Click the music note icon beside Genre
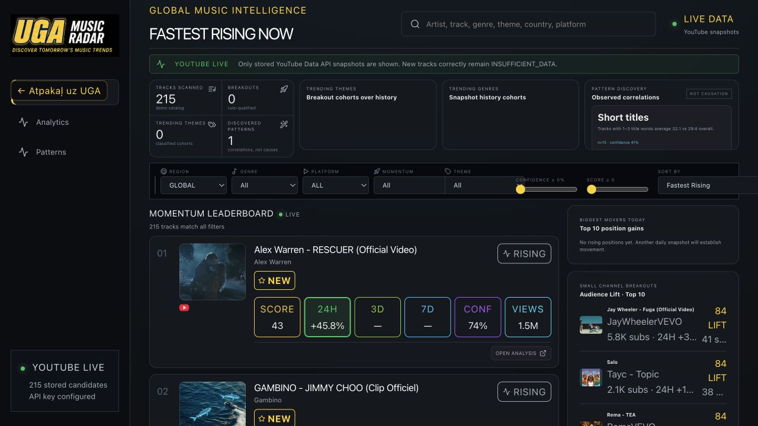 coord(235,172)
